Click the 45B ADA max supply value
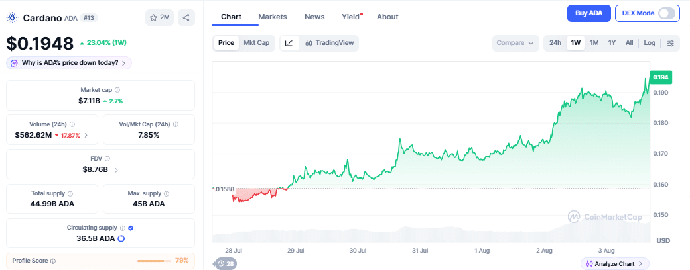 click(149, 204)
